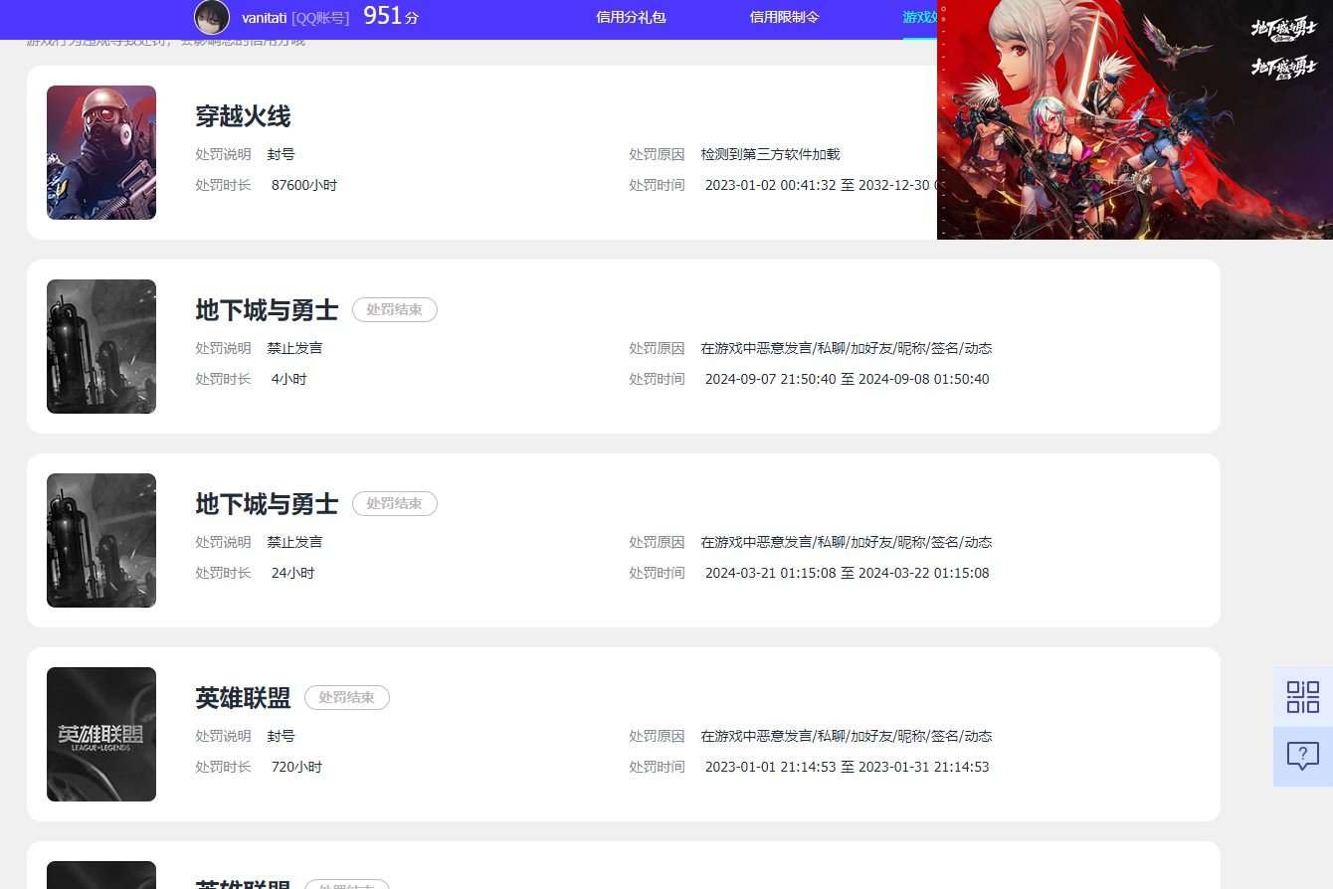Image resolution: width=1333 pixels, height=889 pixels.
Task: Click the 英雄联盟 title on the 720小时 card
Action: tap(243, 698)
